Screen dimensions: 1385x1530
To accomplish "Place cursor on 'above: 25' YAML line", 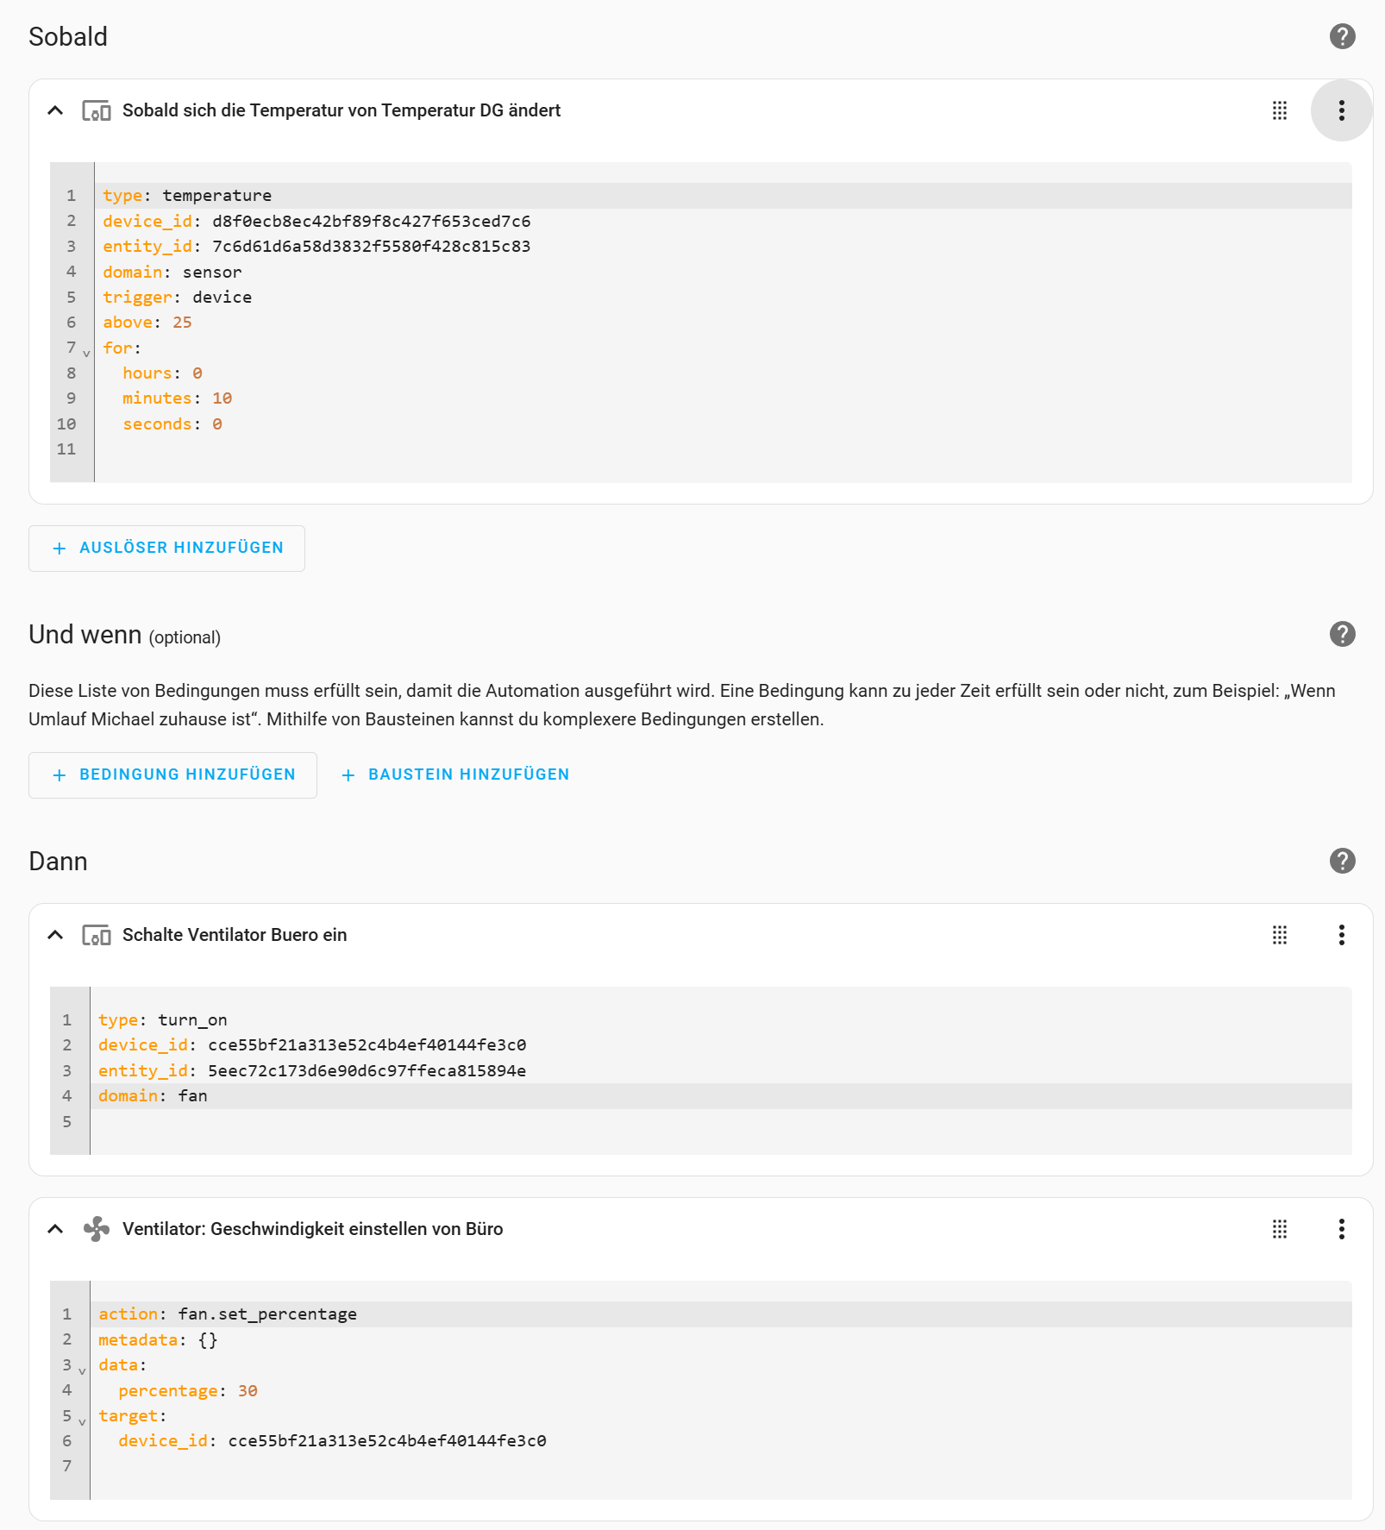I will (723, 323).
